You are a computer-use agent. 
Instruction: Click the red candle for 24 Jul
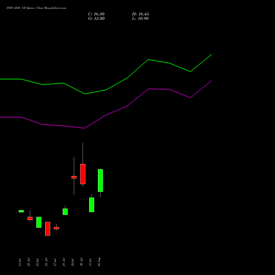point(48,229)
